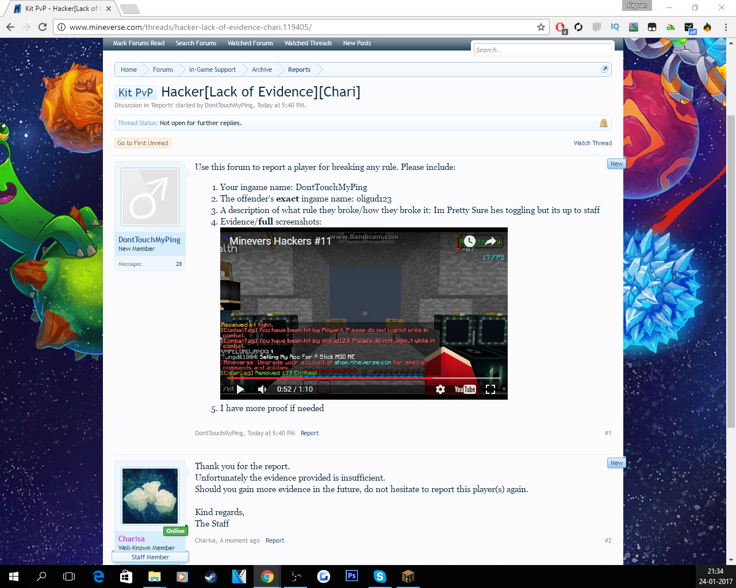Open Task View on the taskbar
Viewport: 736px width, 588px height.
(69, 577)
